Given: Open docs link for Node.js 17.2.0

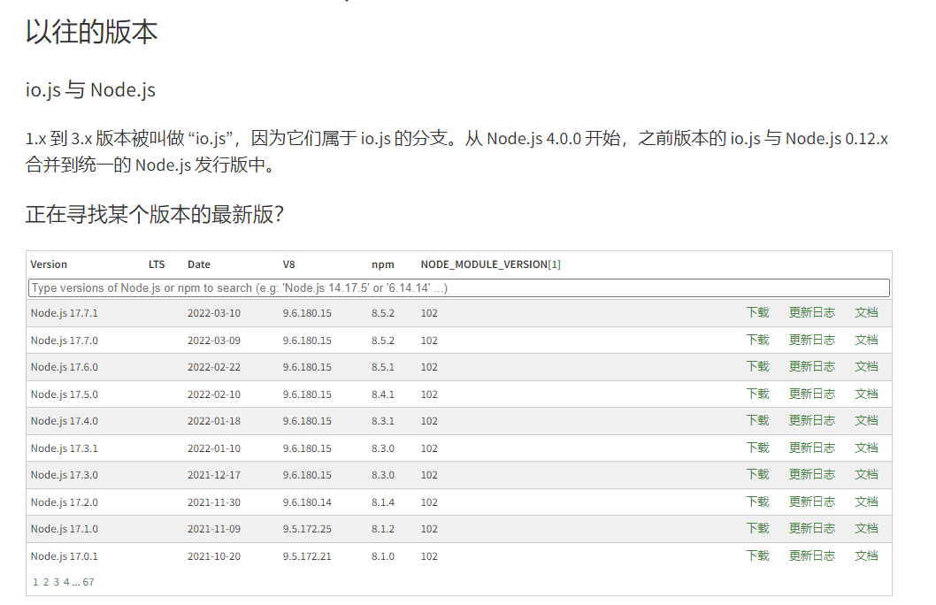Looking at the screenshot, I should coord(866,502).
